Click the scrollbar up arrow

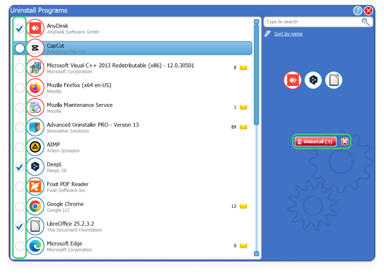256,21
